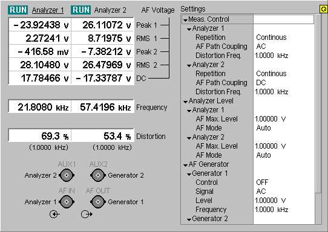
Task: Select Generator 1 Level 1.00000 V value
Action: [271, 201]
